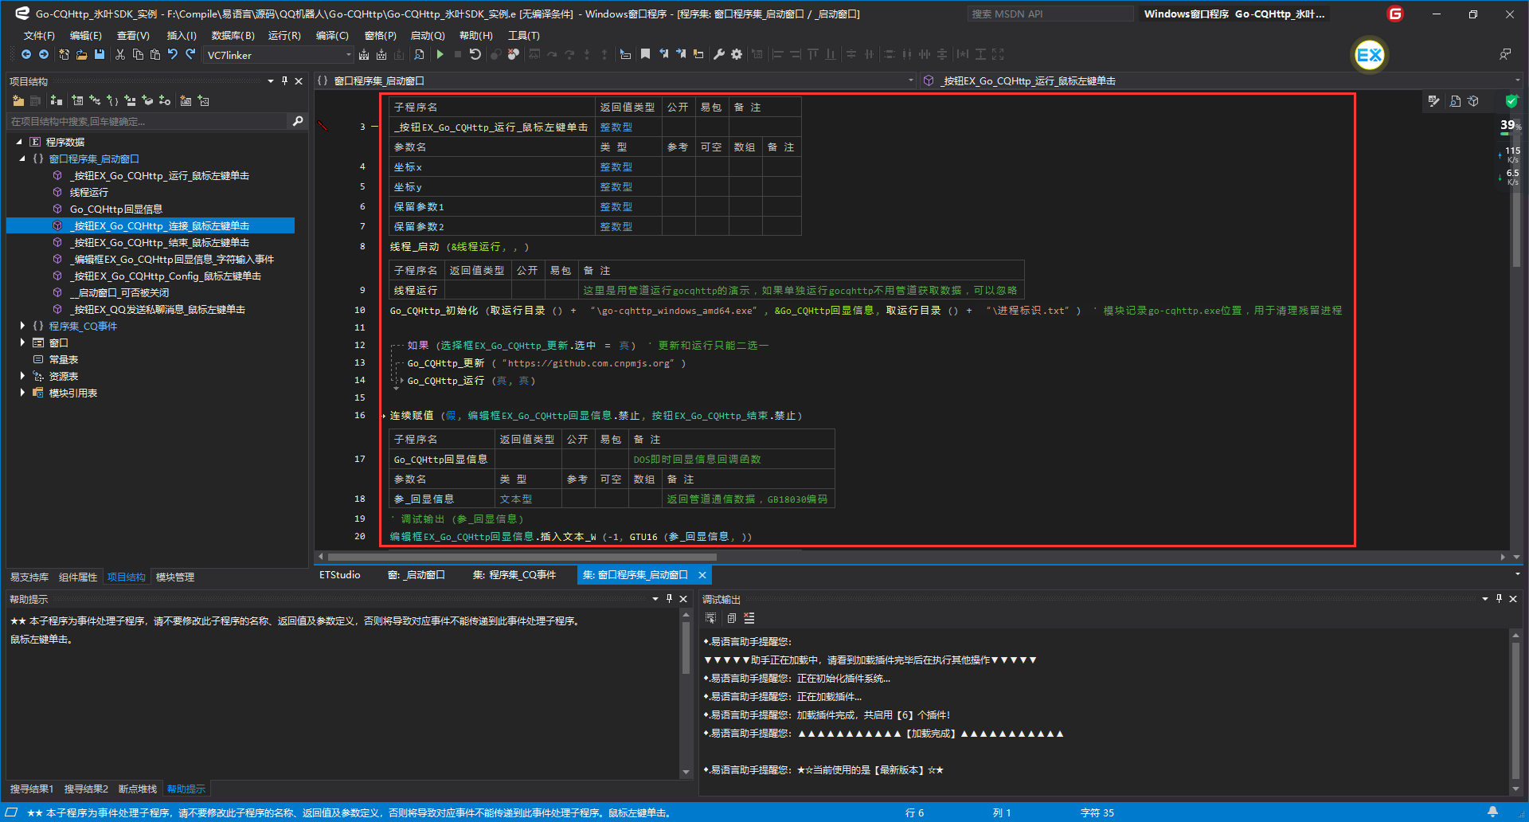Click the copy icon in toolbar
Viewport: 1529px width, 822px height.
[138, 54]
